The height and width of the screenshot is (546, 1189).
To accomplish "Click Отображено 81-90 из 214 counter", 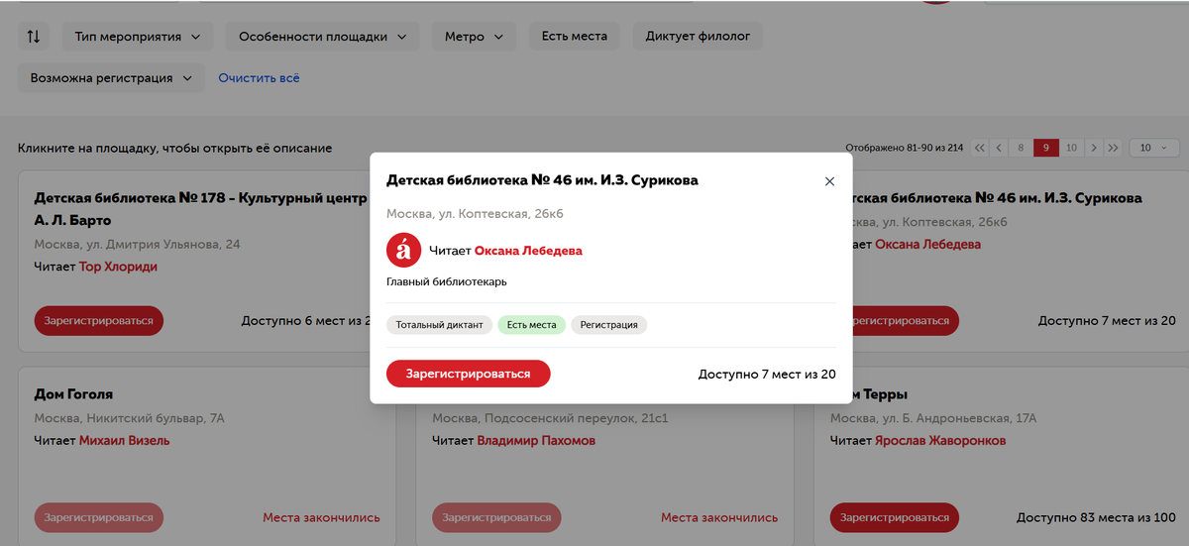I will (x=904, y=148).
